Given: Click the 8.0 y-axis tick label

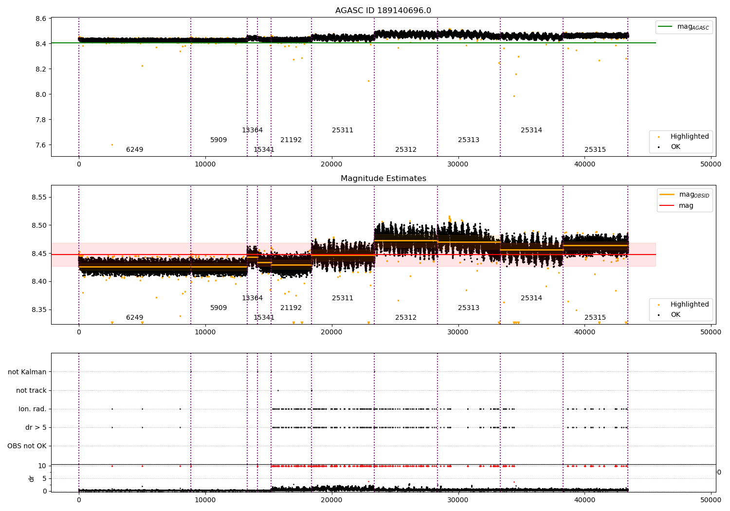Looking at the screenshot, I should tap(41, 94).
